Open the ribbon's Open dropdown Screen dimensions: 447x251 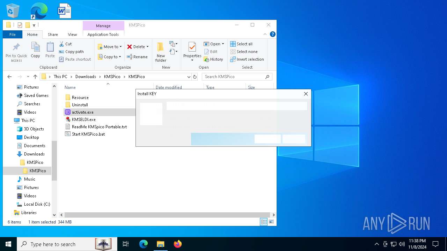coord(214,44)
